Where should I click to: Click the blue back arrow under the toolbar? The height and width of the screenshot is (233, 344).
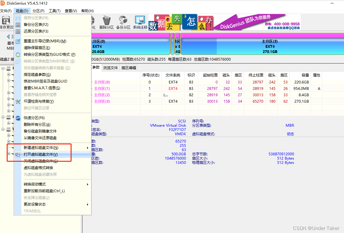tap(8, 37)
